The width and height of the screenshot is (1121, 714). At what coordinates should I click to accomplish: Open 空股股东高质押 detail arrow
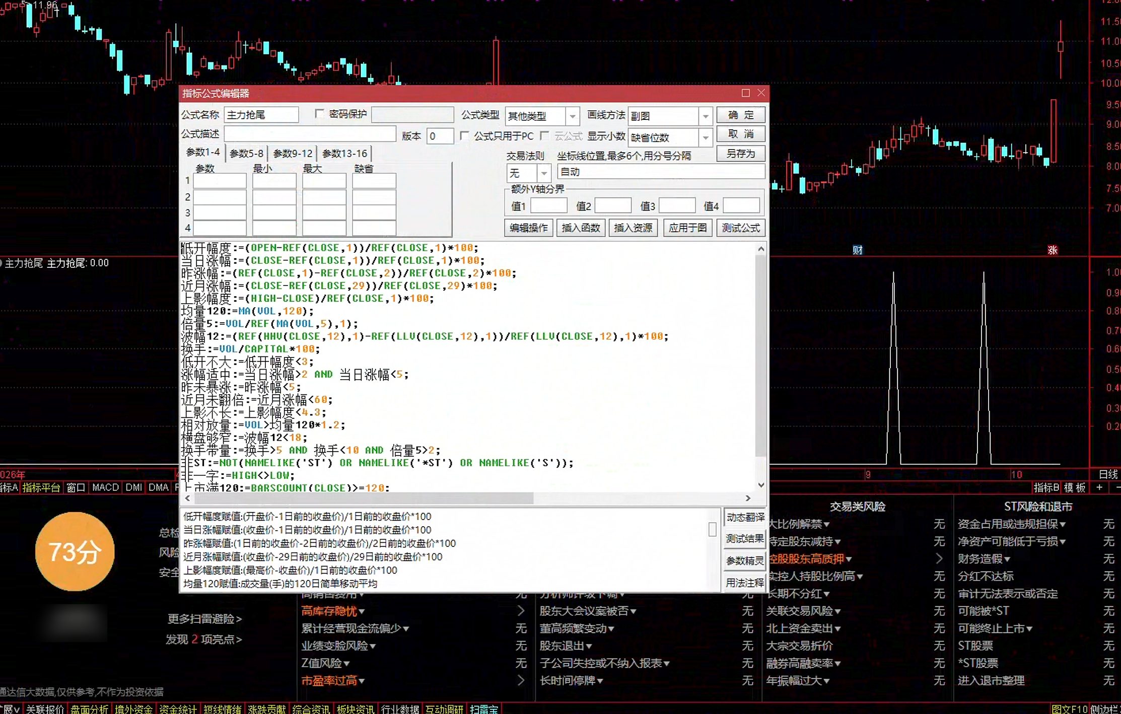[x=939, y=559]
